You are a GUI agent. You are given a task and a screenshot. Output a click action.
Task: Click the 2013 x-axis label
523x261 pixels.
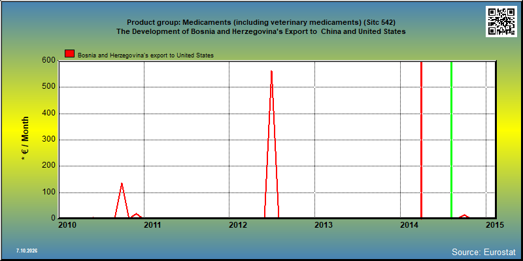324,225
